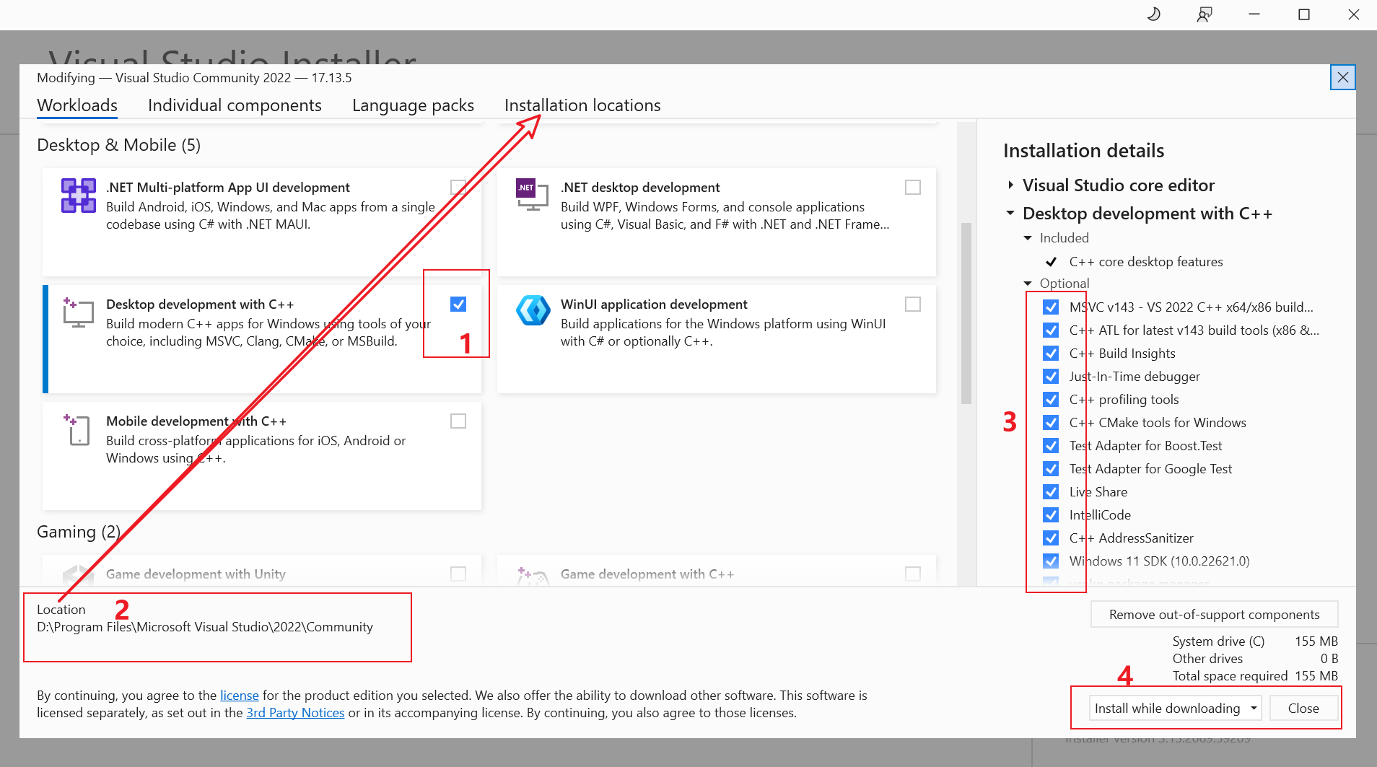Switch to Individual components tab
The width and height of the screenshot is (1377, 767).
click(x=235, y=105)
